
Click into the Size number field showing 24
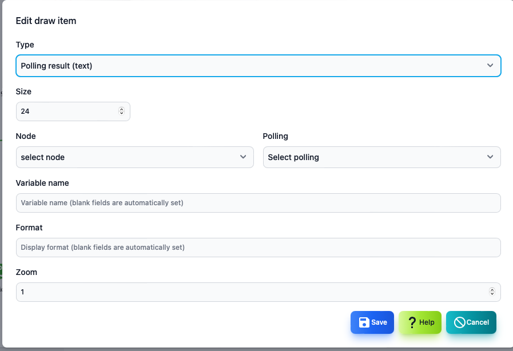pyautogui.click(x=73, y=111)
